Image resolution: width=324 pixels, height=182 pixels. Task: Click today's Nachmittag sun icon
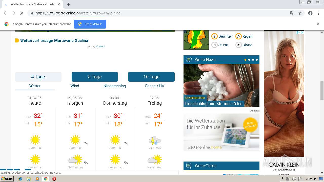pos(35,160)
